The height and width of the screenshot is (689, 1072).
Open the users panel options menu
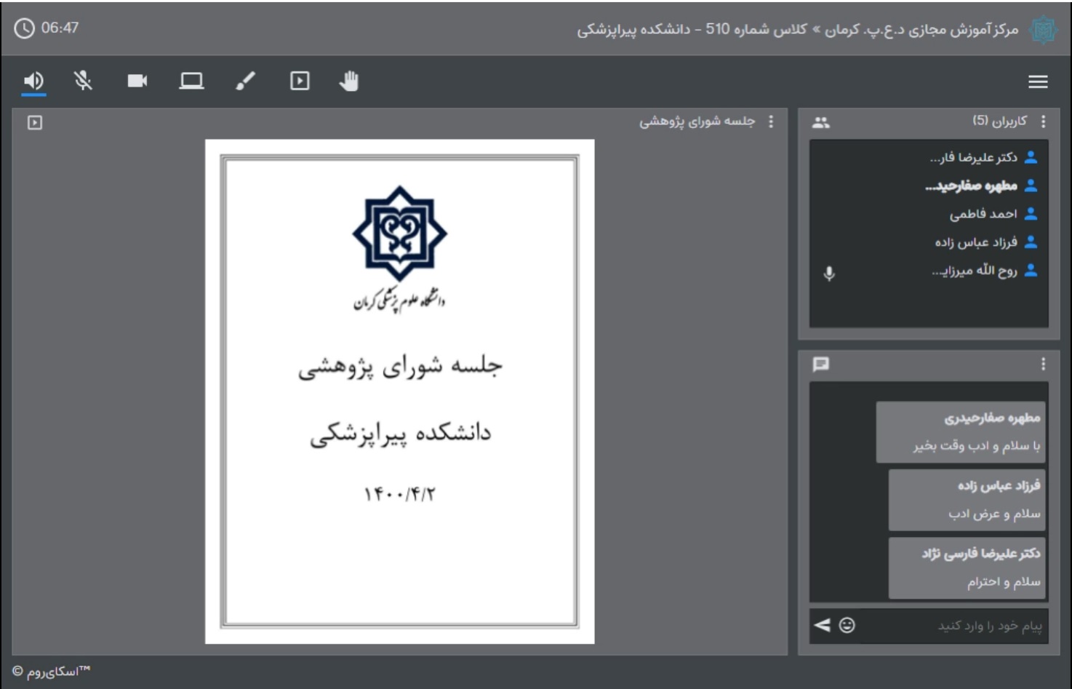click(x=1044, y=122)
